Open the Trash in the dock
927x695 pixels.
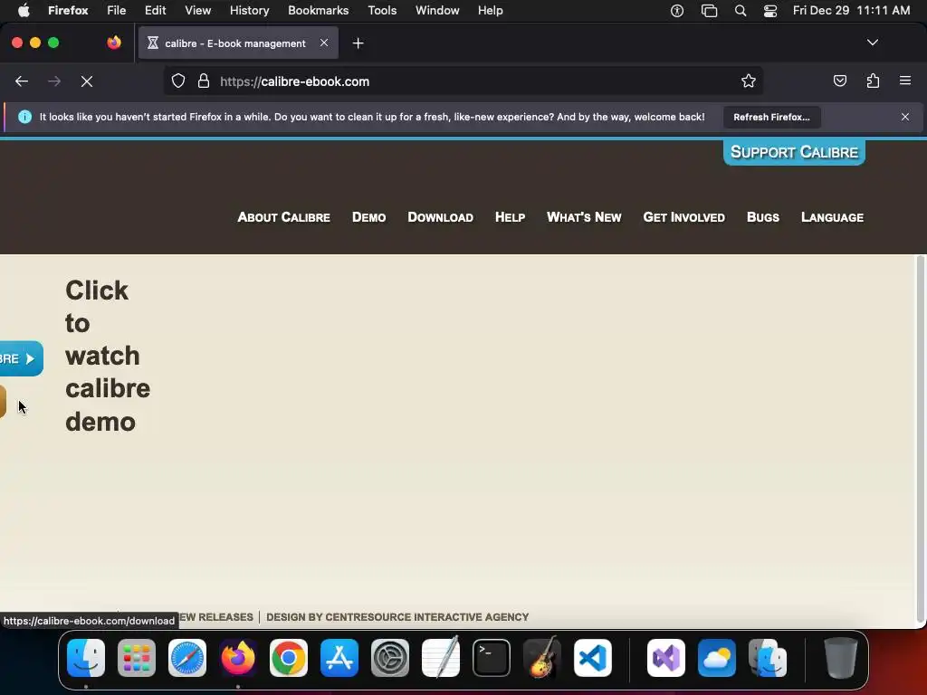(x=840, y=658)
